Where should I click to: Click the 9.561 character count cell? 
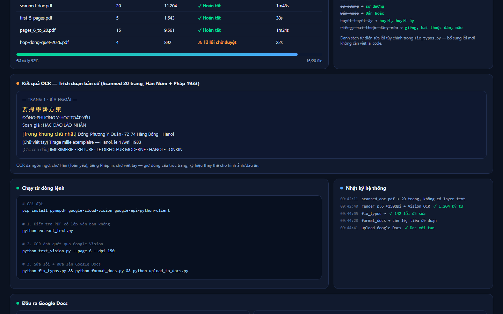[x=169, y=30]
